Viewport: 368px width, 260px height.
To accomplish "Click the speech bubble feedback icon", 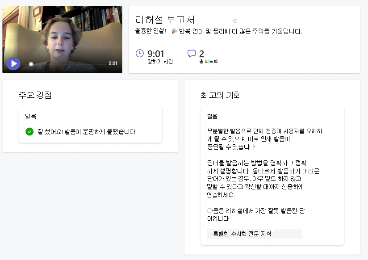I will click(x=192, y=54).
